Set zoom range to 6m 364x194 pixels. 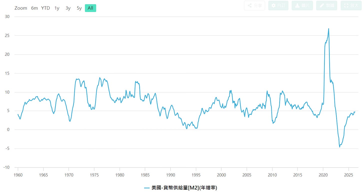point(34,8)
